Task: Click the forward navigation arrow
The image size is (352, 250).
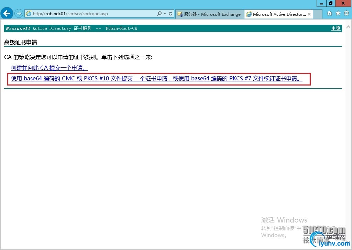Action: click(x=19, y=14)
